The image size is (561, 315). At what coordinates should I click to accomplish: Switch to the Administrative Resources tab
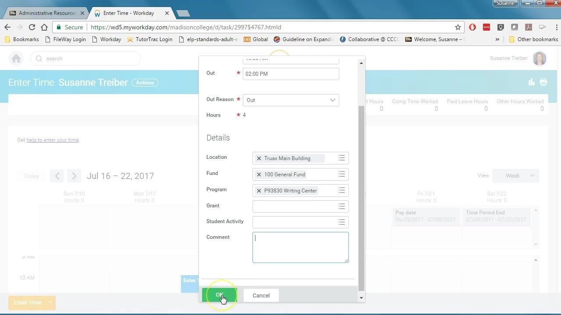[47, 13]
